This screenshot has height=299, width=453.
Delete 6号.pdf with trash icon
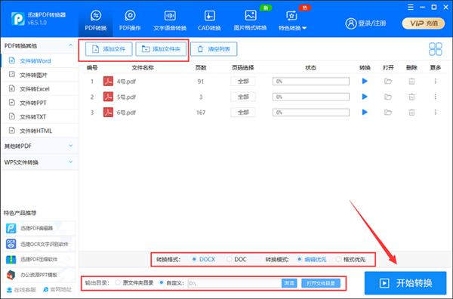(411, 112)
